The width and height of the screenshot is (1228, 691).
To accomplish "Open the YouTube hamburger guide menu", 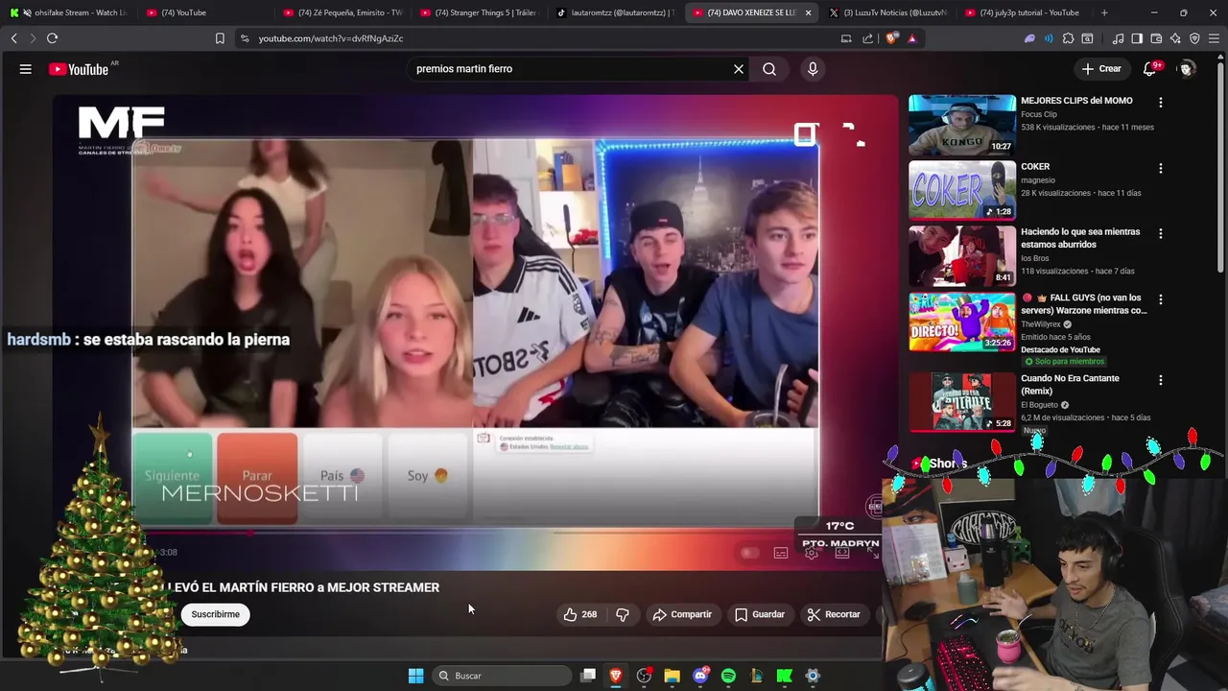I will [x=26, y=69].
